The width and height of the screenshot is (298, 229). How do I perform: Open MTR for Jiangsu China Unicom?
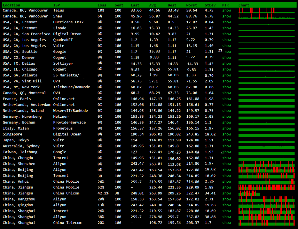pos(226,193)
